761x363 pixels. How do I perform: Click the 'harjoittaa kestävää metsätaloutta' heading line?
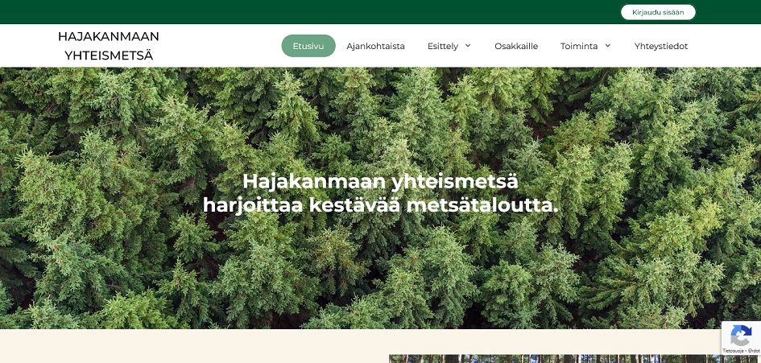(x=380, y=205)
